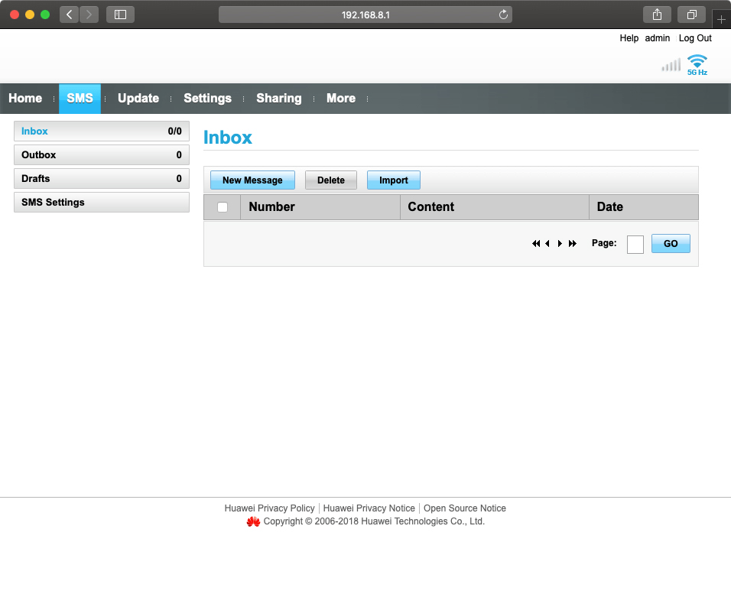Compose a New Message
Viewport: 731px width, 594px height.
252,180
